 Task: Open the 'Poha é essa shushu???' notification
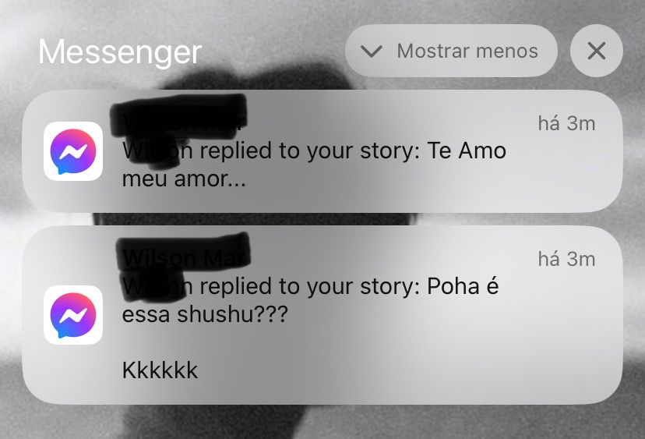(x=322, y=315)
